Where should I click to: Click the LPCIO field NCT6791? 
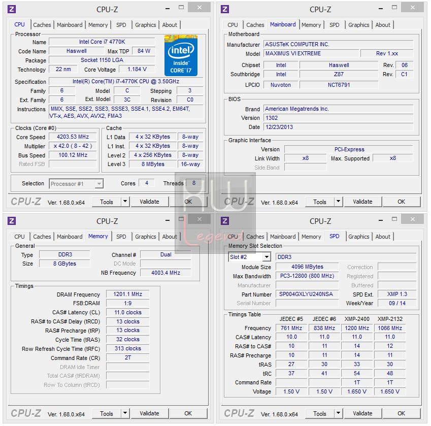point(339,85)
